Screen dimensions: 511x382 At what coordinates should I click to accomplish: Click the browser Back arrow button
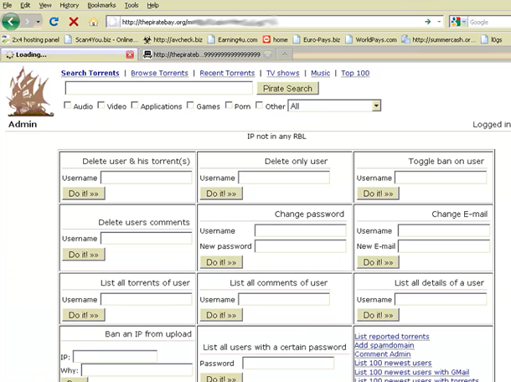[x=11, y=22]
